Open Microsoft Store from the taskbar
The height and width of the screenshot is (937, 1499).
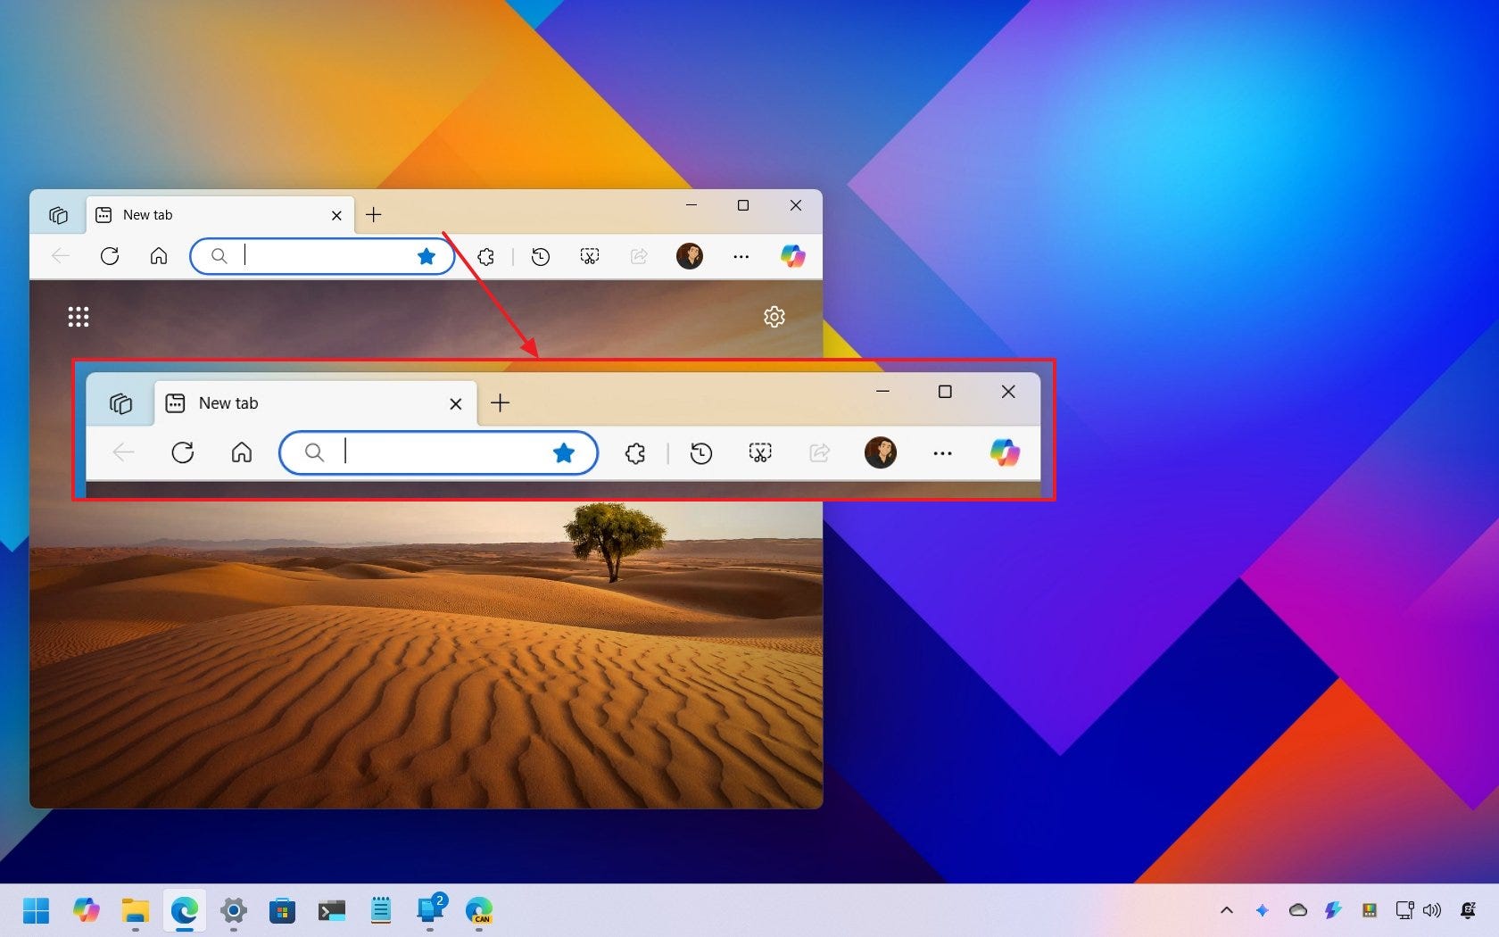283,910
